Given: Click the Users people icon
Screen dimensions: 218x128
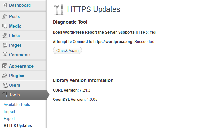Looking at the screenshot, I should pyautogui.click(x=5, y=85).
